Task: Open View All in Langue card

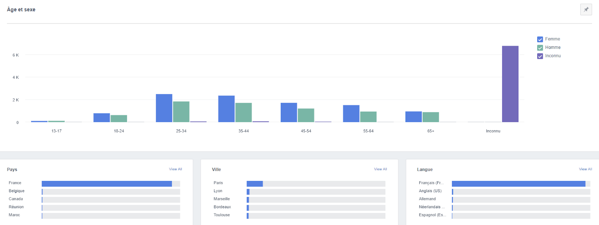Action: coord(586,169)
